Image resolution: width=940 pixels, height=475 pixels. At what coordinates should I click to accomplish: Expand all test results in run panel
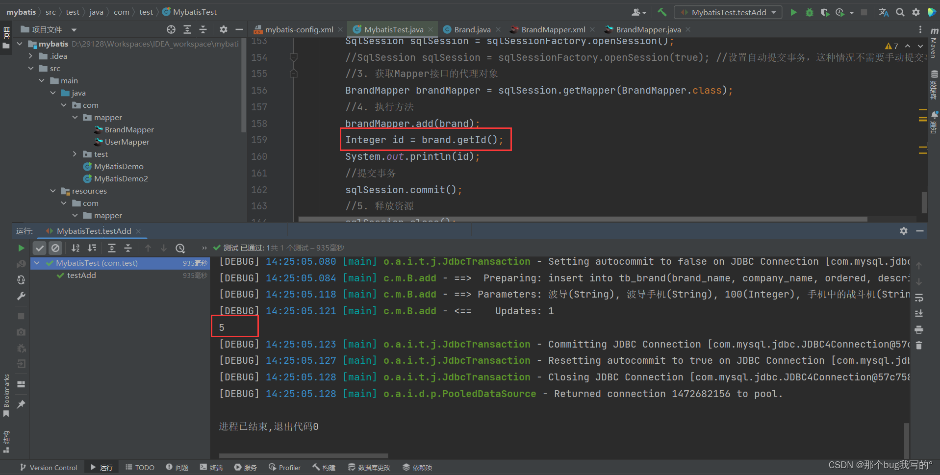click(112, 248)
